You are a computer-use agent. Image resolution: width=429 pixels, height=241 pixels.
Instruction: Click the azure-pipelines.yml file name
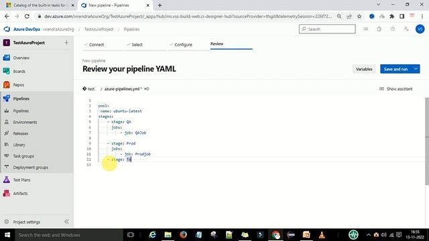coord(122,89)
